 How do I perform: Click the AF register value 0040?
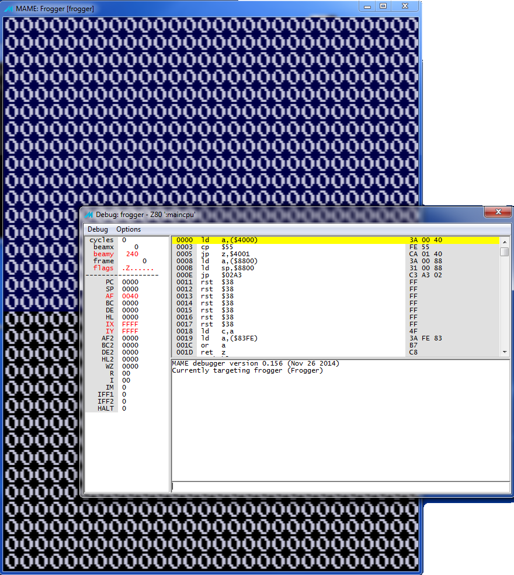[130, 296]
